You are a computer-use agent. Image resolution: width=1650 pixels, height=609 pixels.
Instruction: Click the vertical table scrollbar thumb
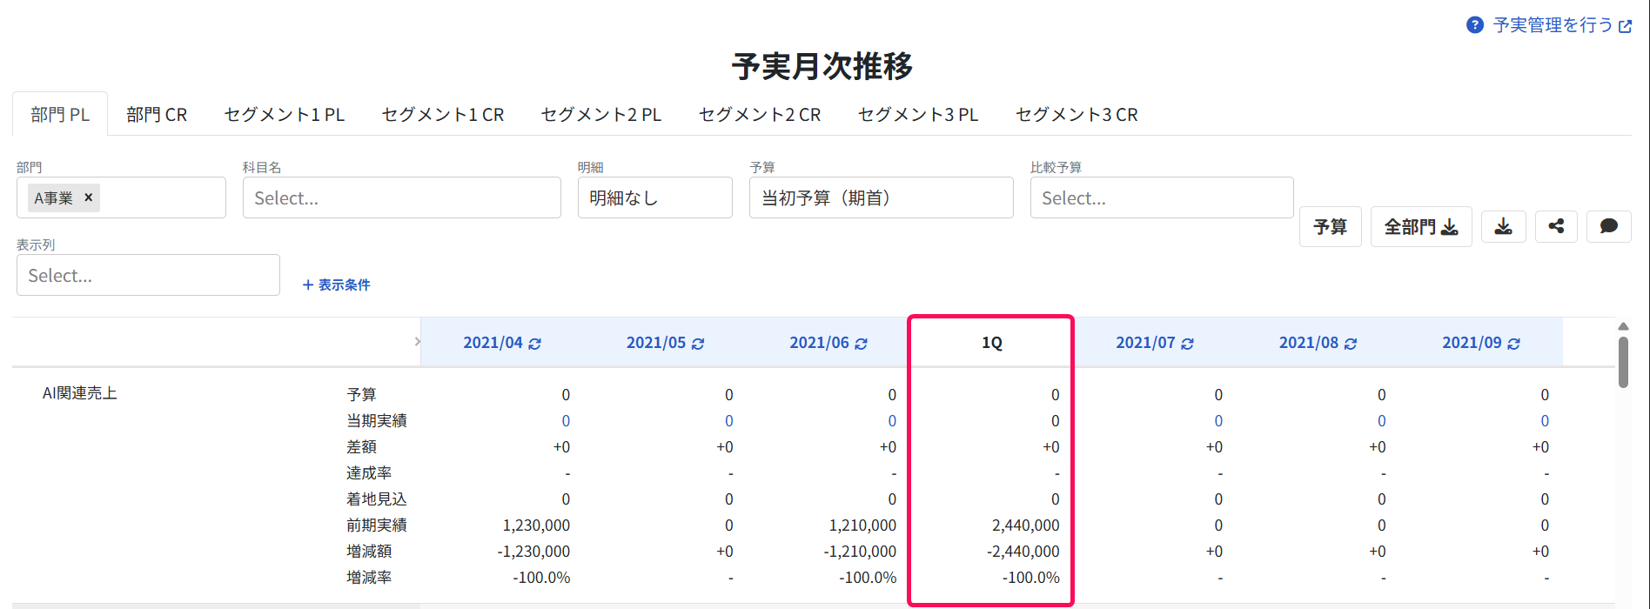[1623, 362]
